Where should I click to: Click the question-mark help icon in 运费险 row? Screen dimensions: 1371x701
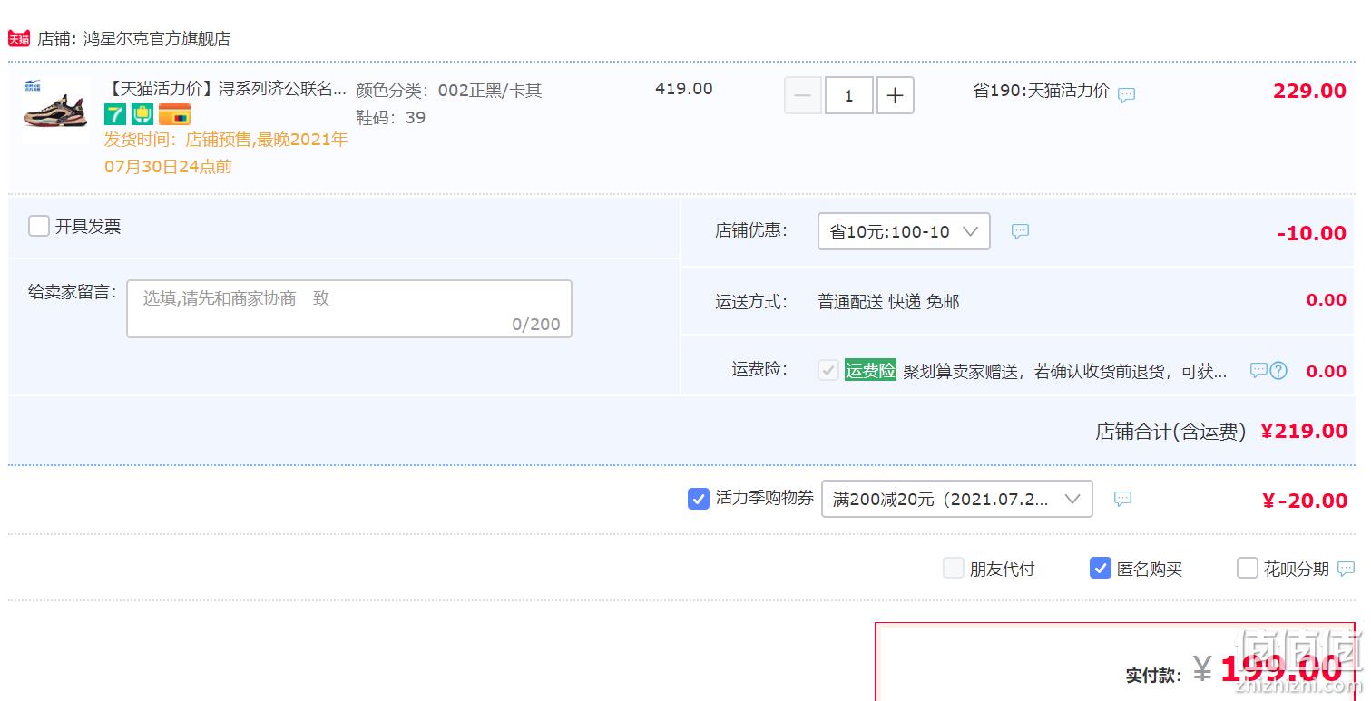[1278, 370]
